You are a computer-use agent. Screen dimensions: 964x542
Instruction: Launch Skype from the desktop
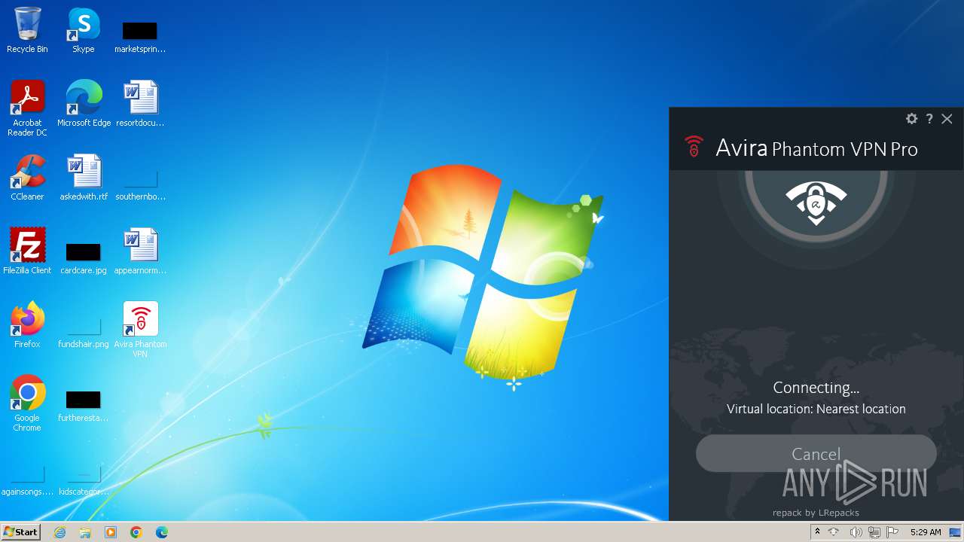84,30
